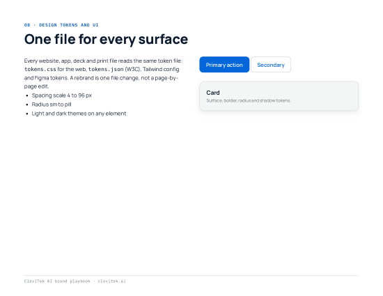
Task: Select the Radius sm to pill bullet
Action: [52, 104]
